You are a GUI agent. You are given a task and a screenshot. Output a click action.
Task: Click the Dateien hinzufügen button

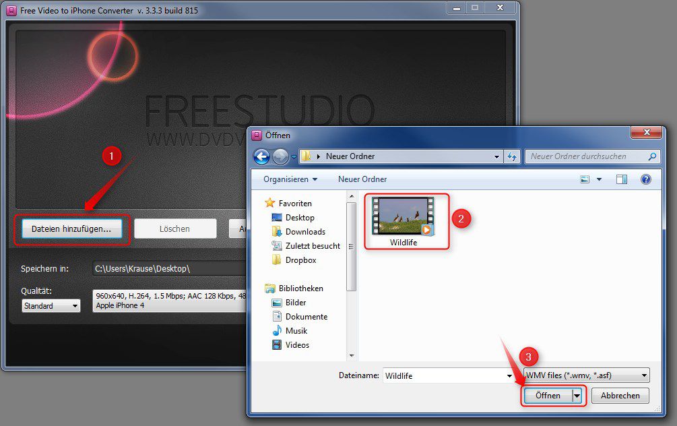click(71, 229)
